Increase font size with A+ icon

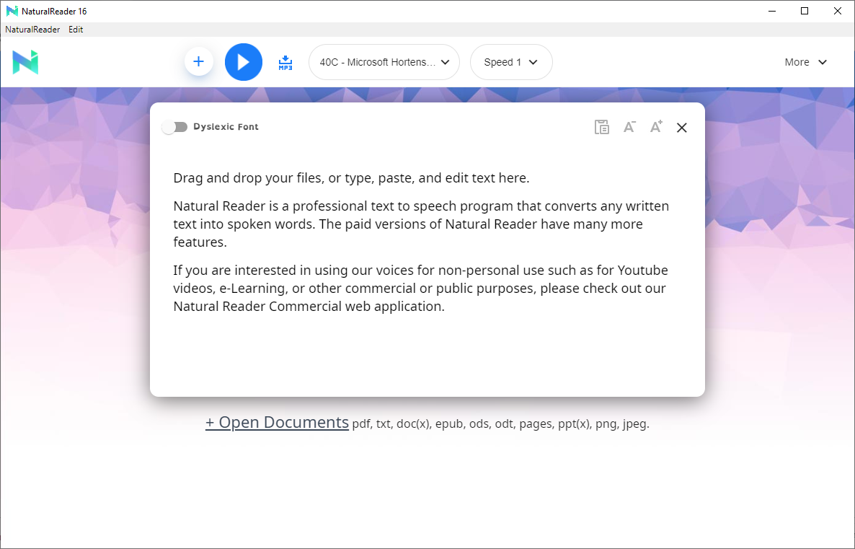[656, 126]
